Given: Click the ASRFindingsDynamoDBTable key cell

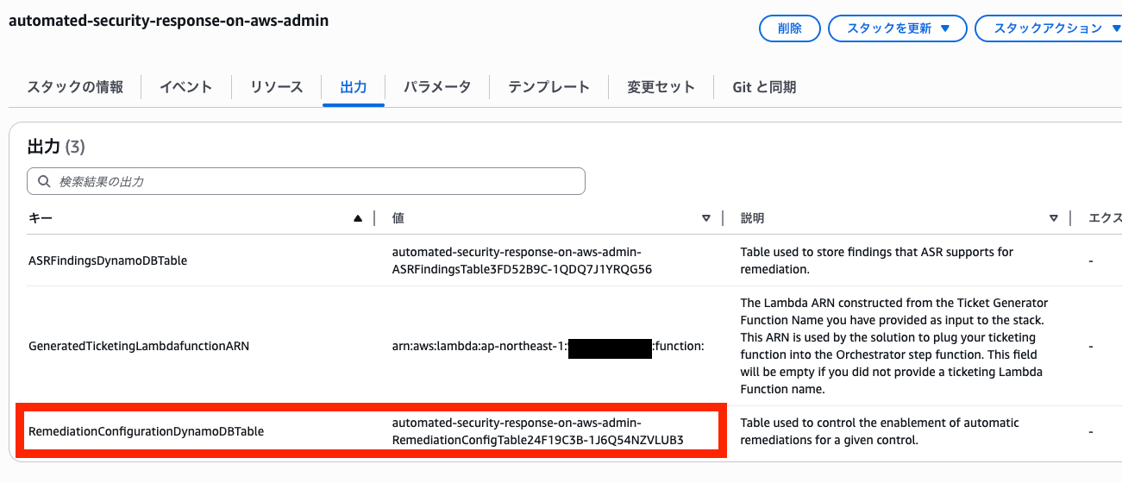Looking at the screenshot, I should click(108, 260).
